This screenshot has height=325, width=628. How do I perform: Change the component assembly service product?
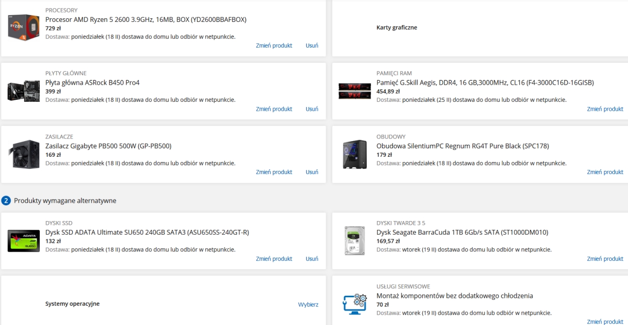tap(605, 322)
